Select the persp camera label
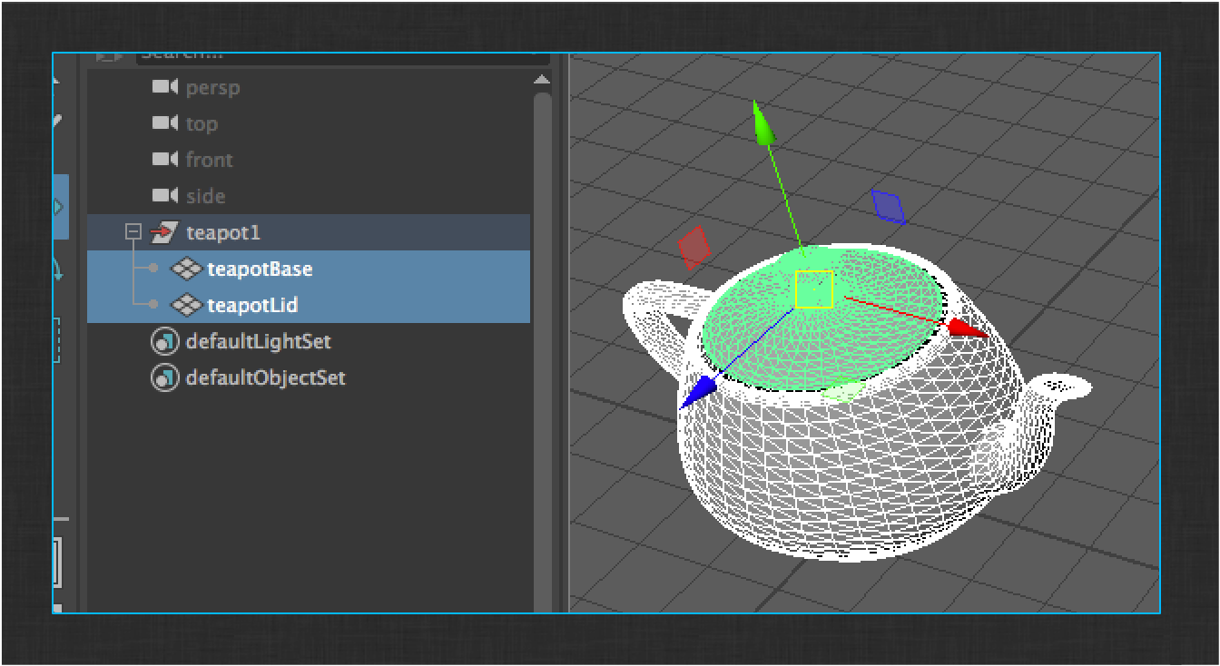The height and width of the screenshot is (666, 1220). 212,88
